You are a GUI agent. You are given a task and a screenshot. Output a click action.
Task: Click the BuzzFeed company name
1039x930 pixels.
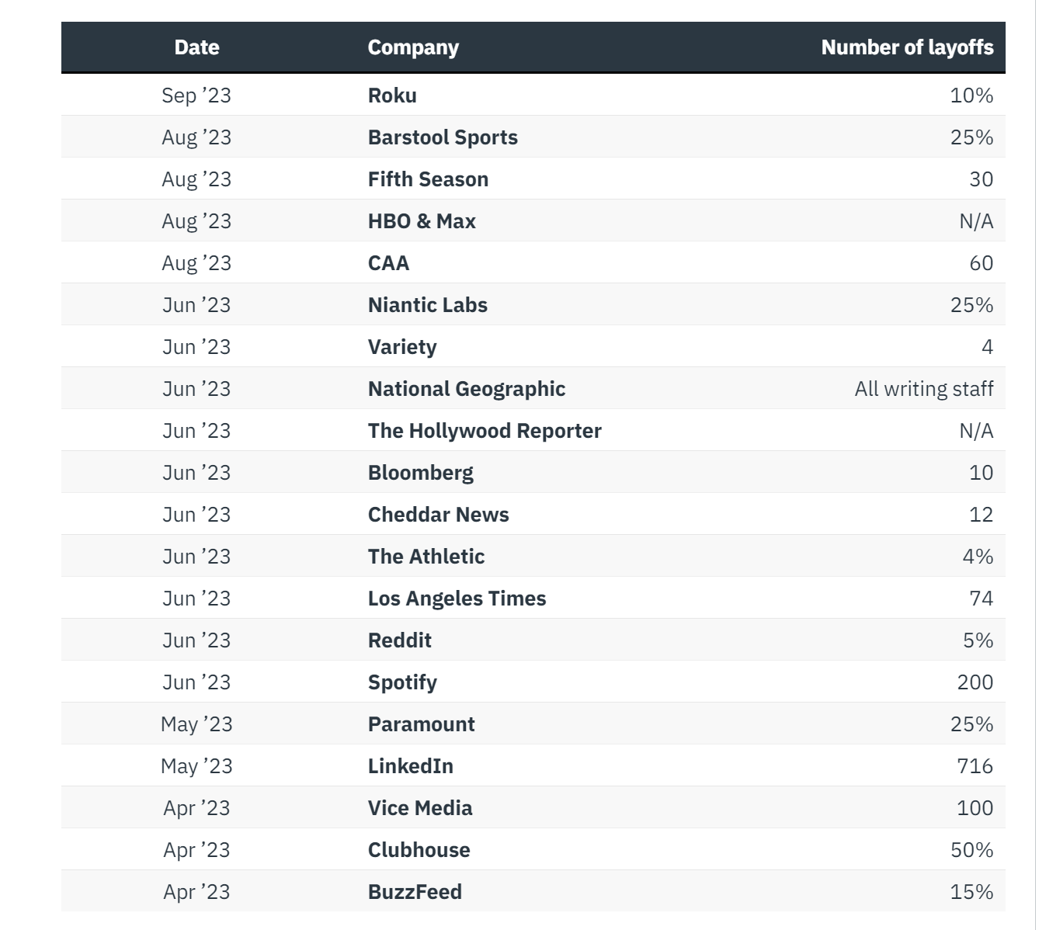tap(415, 892)
